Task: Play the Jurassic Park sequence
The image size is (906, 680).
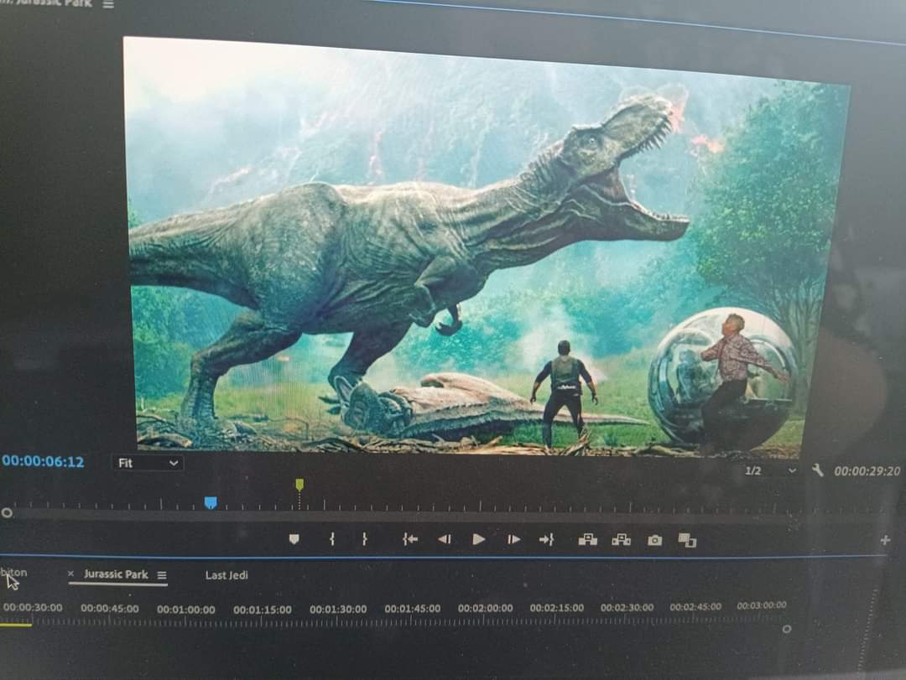Action: pos(478,539)
